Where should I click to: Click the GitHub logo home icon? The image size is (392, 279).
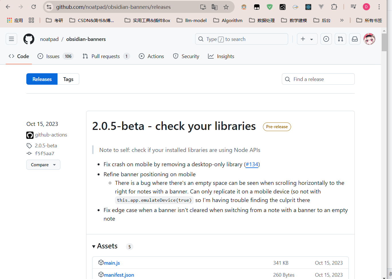pyautogui.click(x=29, y=39)
